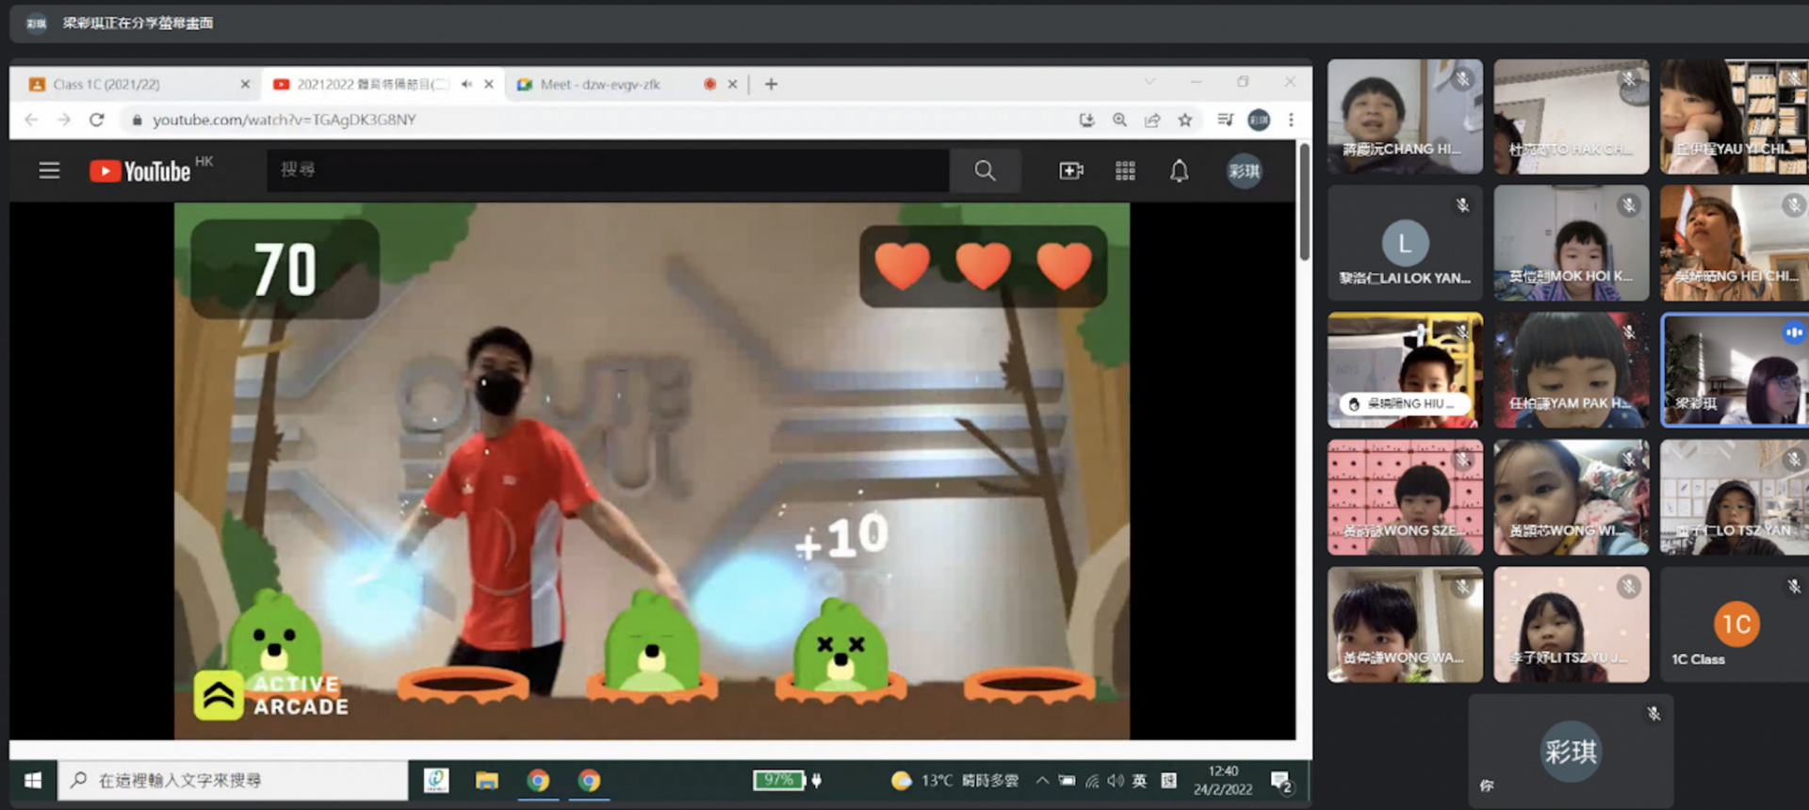Open File Explorer from the taskbar
This screenshot has height=810, width=1809.
[486, 780]
